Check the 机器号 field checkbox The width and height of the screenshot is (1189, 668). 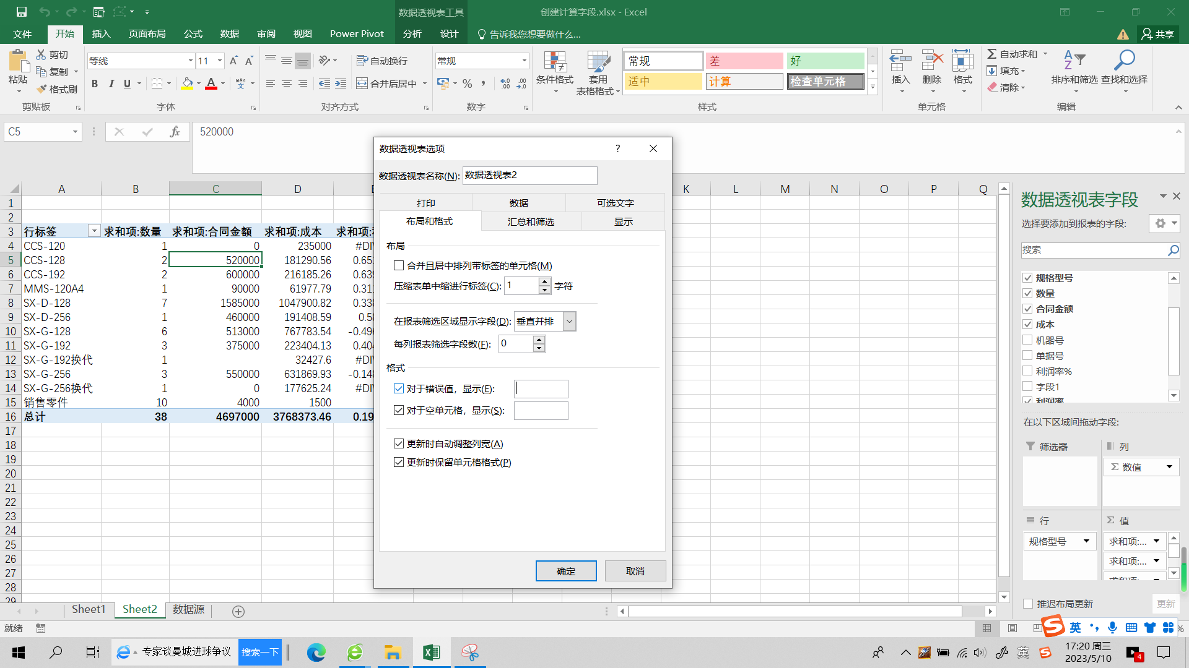coord(1028,340)
